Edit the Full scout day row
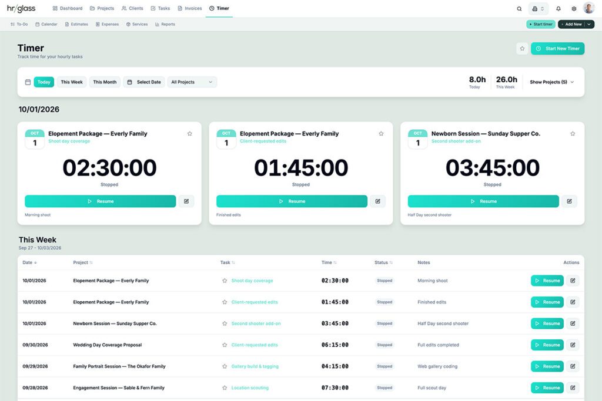This screenshot has width=602, height=401. pyautogui.click(x=573, y=388)
